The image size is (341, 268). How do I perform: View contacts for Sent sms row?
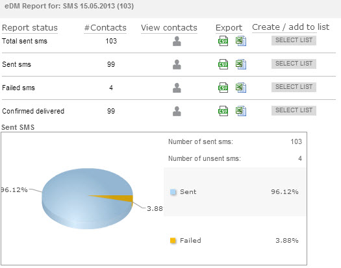point(177,64)
